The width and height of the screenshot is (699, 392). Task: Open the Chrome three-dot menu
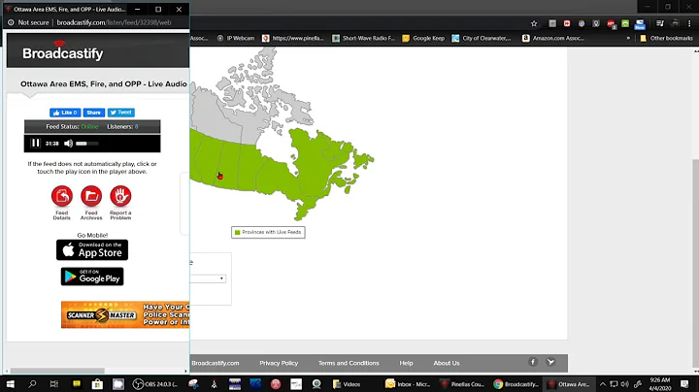tap(689, 23)
